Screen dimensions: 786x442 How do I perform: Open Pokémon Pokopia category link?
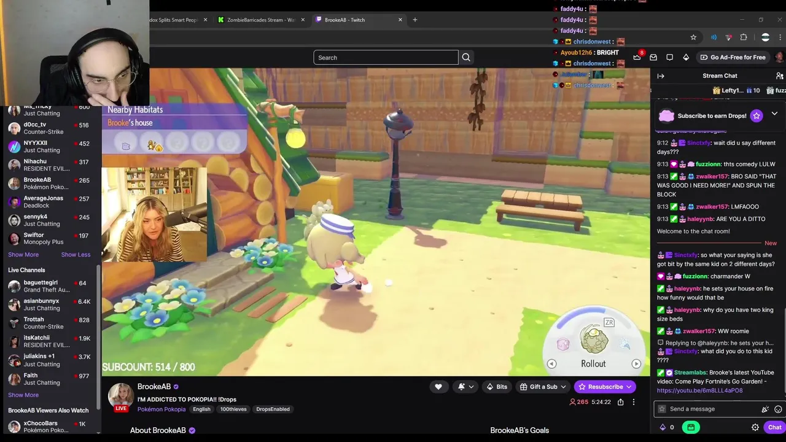click(x=161, y=409)
